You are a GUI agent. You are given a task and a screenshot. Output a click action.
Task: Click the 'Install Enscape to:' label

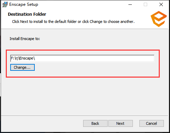coord(25,39)
